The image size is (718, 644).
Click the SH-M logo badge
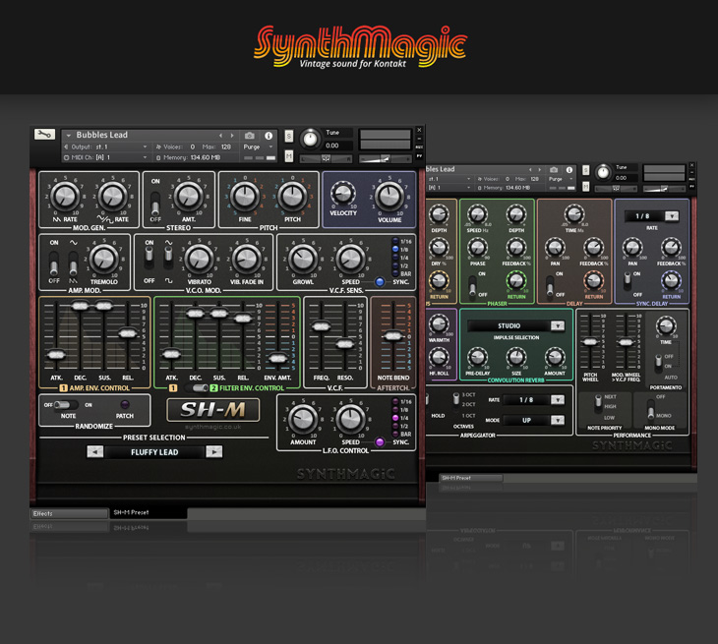click(x=212, y=410)
